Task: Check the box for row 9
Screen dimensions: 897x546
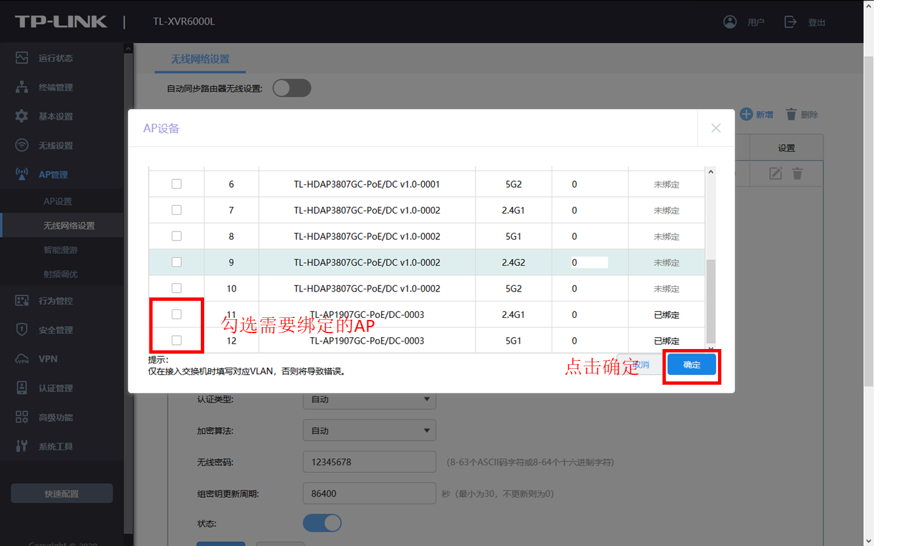Action: (x=176, y=262)
